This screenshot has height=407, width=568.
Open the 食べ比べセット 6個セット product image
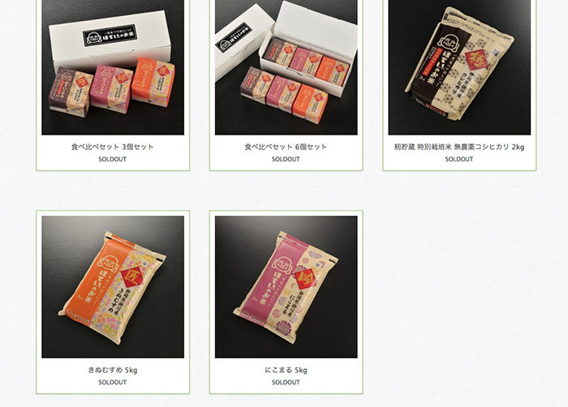point(286,67)
